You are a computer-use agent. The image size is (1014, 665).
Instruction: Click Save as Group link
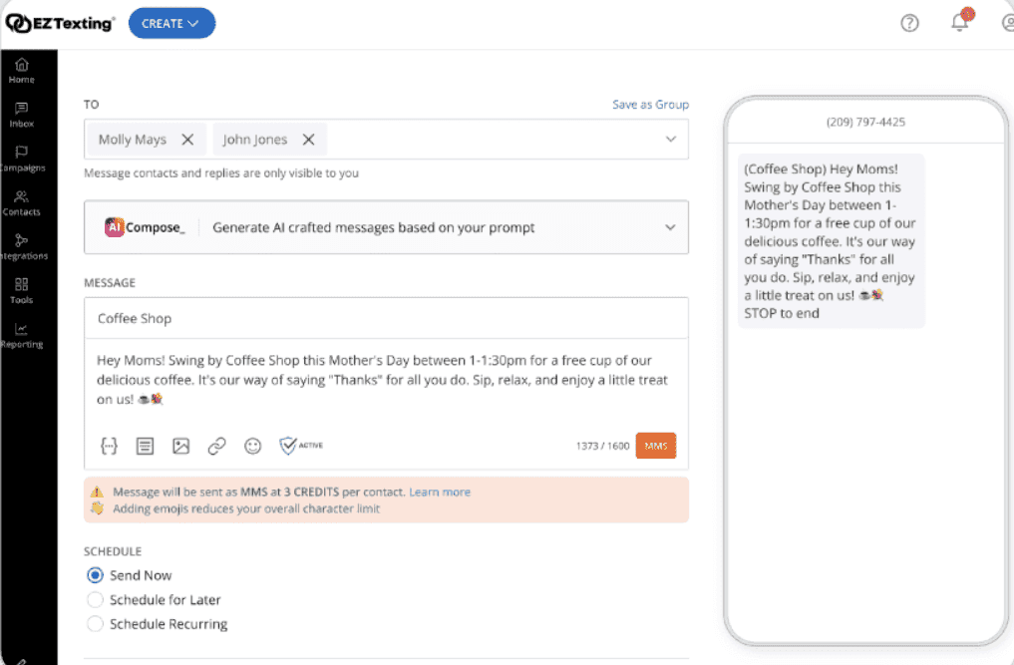tap(650, 104)
